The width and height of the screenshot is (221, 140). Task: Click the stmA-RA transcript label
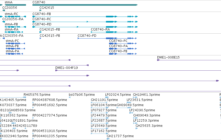(12, 30)
